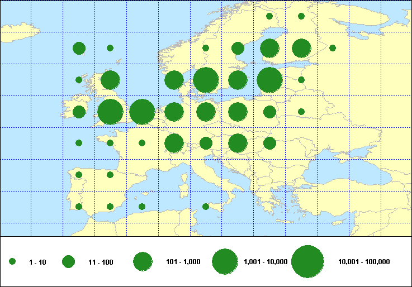Click the huge green circle over England
412x287 pixels.
(x=110, y=112)
